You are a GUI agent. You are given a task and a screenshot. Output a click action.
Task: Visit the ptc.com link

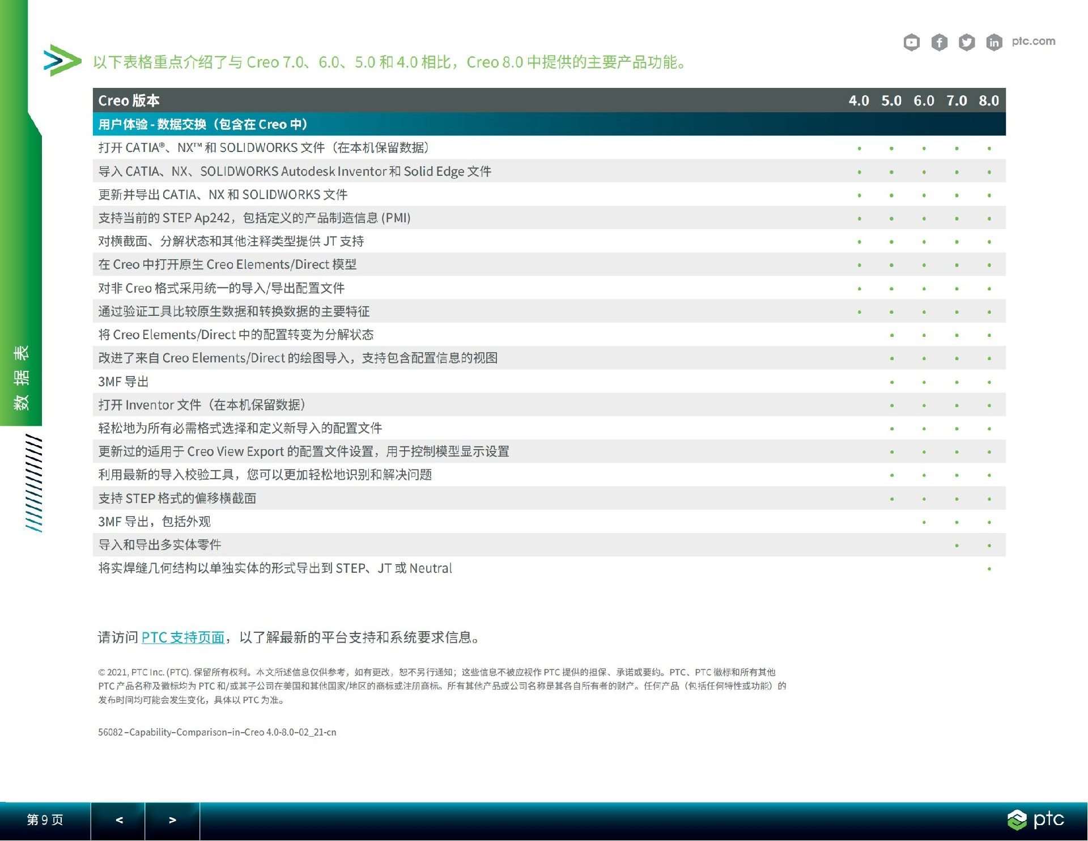1034,41
